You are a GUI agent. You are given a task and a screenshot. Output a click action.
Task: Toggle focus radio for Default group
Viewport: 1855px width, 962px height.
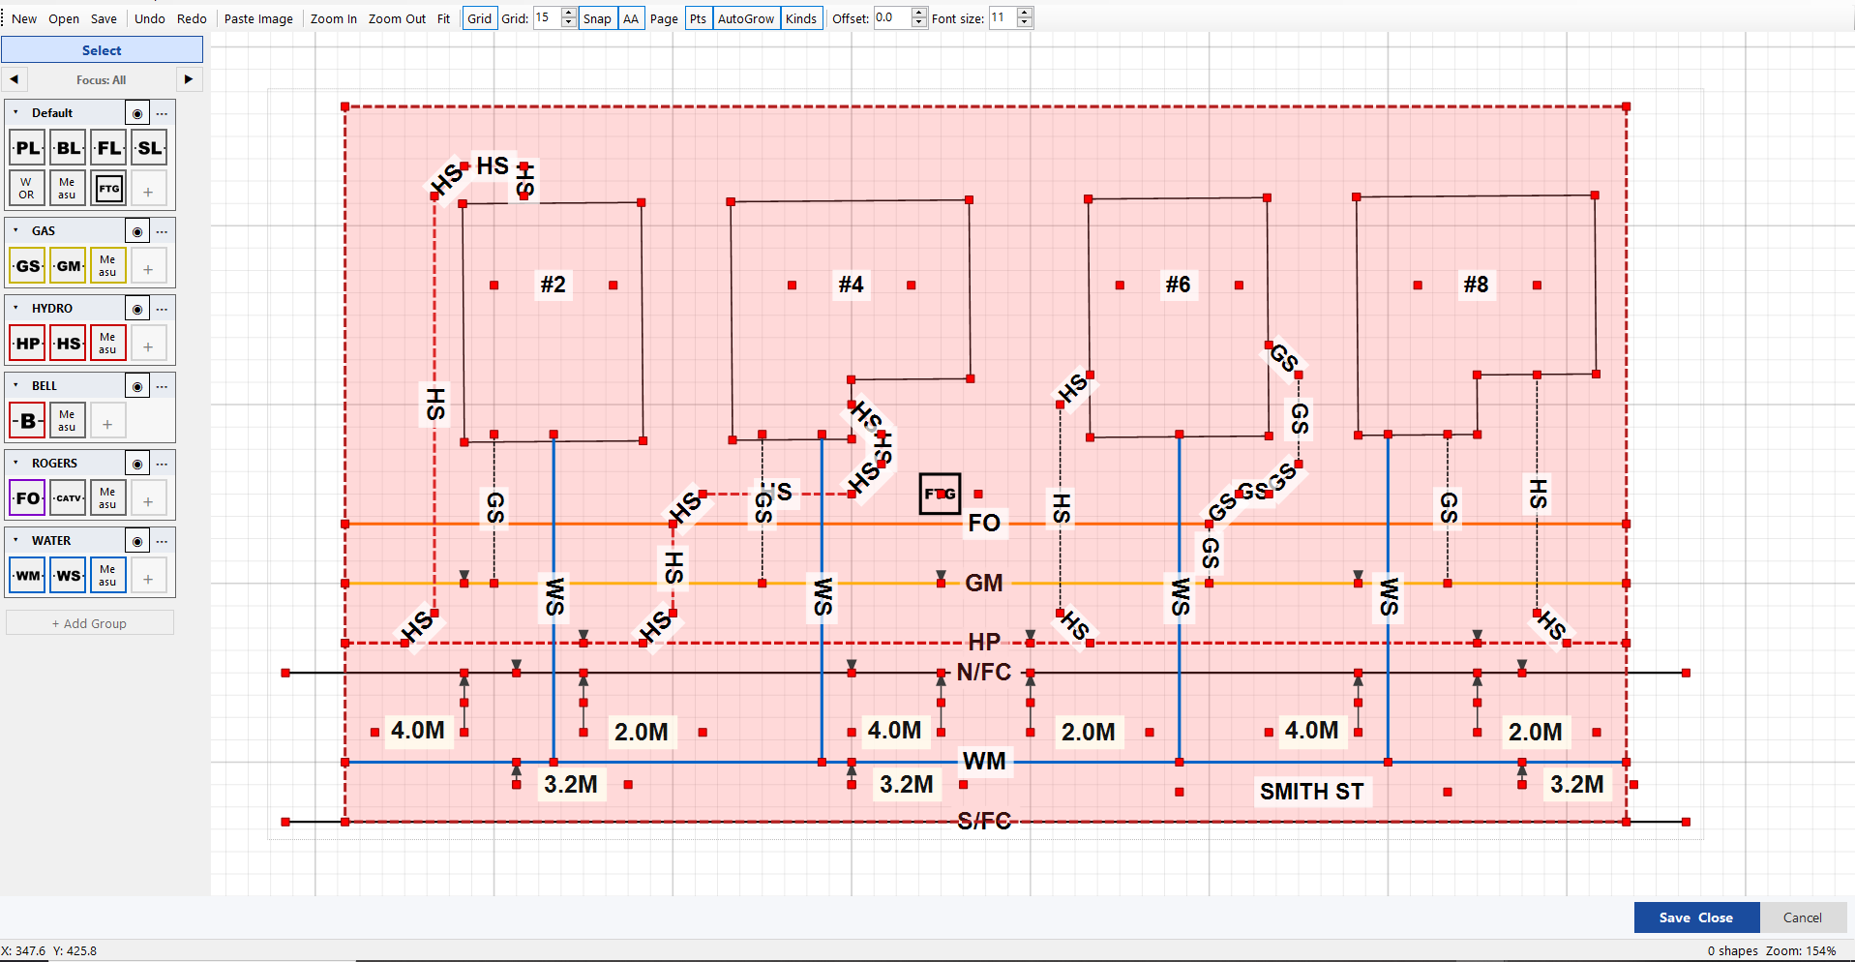pos(137,114)
